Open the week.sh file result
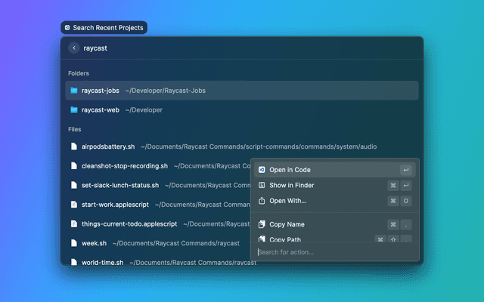The width and height of the screenshot is (484, 302). point(95,243)
